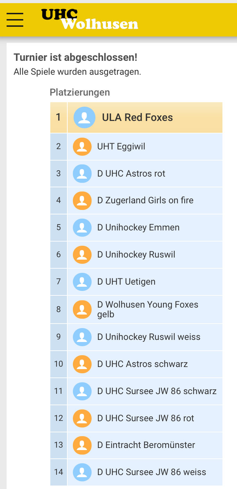The height and width of the screenshot is (489, 237).
Task: Click Zugerland Girls on fire avatar icon
Action: click(x=82, y=201)
